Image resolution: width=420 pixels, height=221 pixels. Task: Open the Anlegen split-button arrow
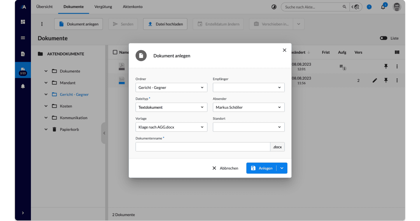click(282, 168)
